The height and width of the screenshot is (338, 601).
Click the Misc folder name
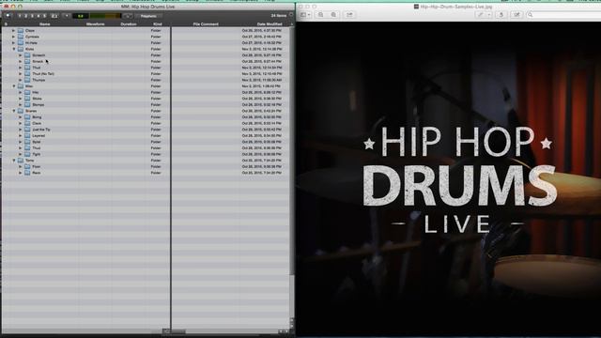29,86
